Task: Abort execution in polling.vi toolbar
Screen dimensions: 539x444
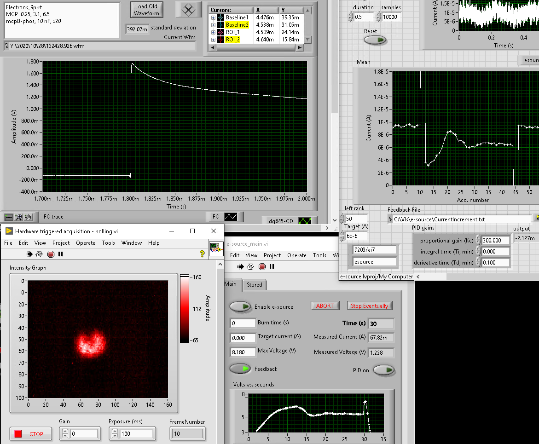Action: [x=51, y=254]
